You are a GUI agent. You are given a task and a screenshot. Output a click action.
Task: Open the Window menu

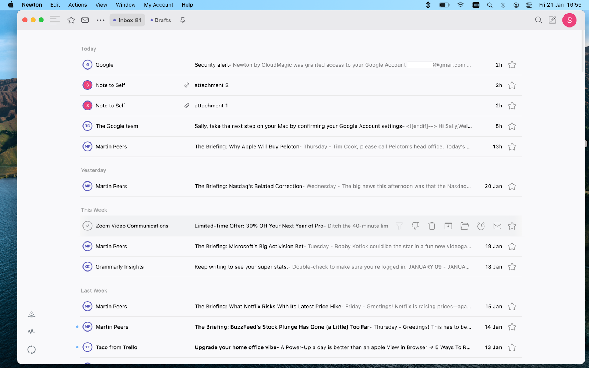(126, 5)
